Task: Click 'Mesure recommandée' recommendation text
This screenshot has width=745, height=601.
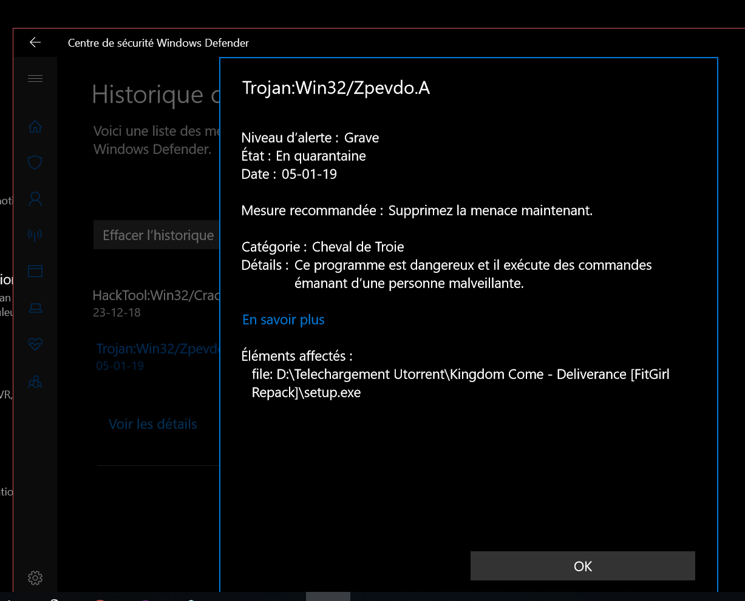Action: click(x=417, y=210)
